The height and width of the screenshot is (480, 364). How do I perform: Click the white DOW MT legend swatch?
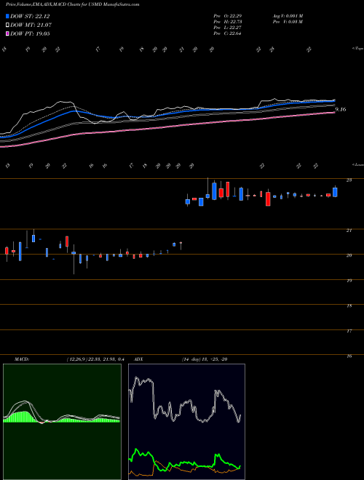pos(7,25)
